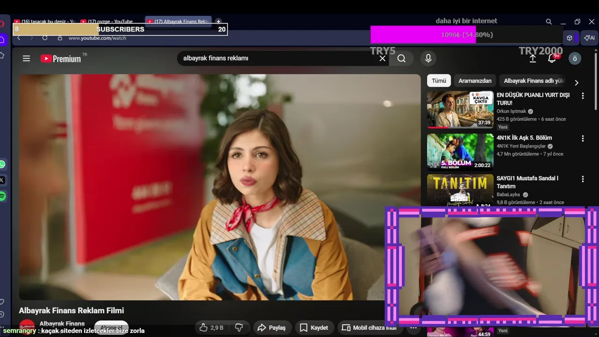Open options menu for EN DÜŞÜK PUANLI video
The image size is (599, 337).
[583, 96]
